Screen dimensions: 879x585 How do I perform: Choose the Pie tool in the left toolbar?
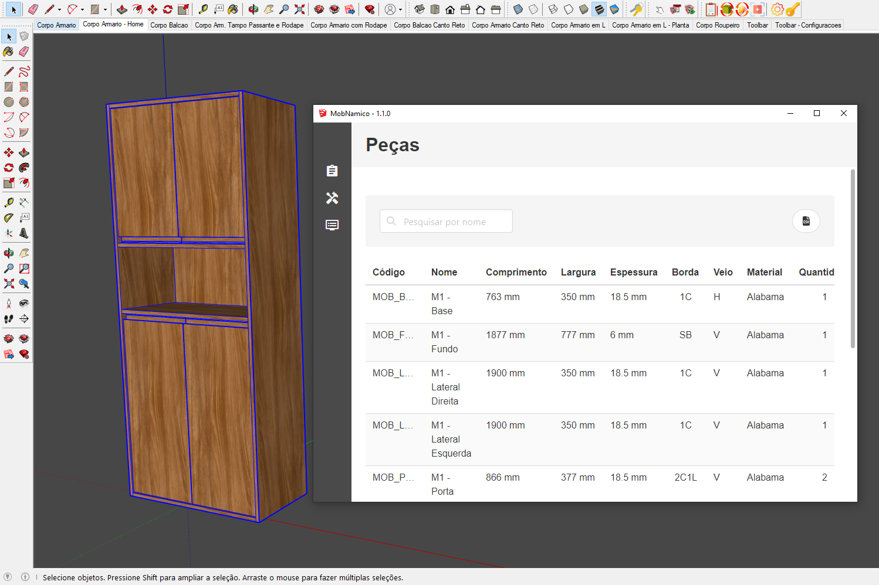point(24,132)
